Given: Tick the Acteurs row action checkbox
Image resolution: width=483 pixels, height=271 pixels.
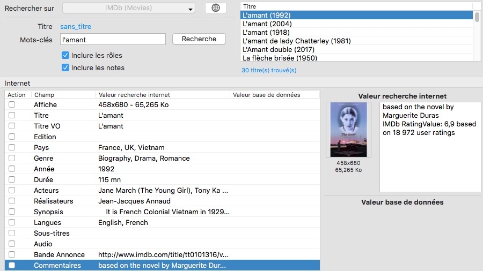Looking at the screenshot, I should click(x=12, y=191).
